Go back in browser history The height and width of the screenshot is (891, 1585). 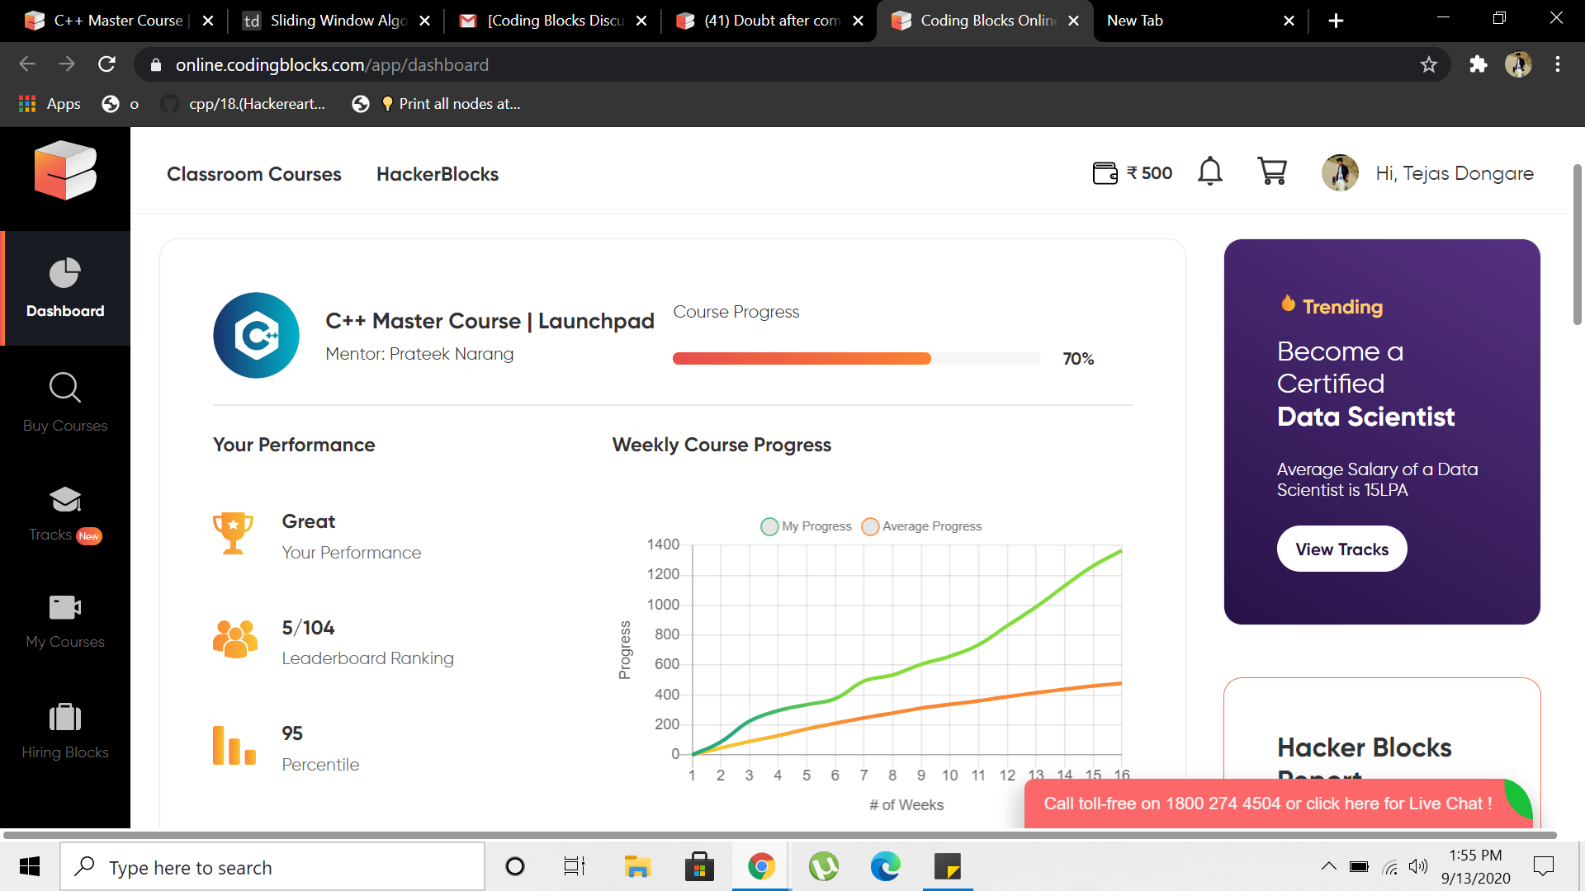coord(27,64)
